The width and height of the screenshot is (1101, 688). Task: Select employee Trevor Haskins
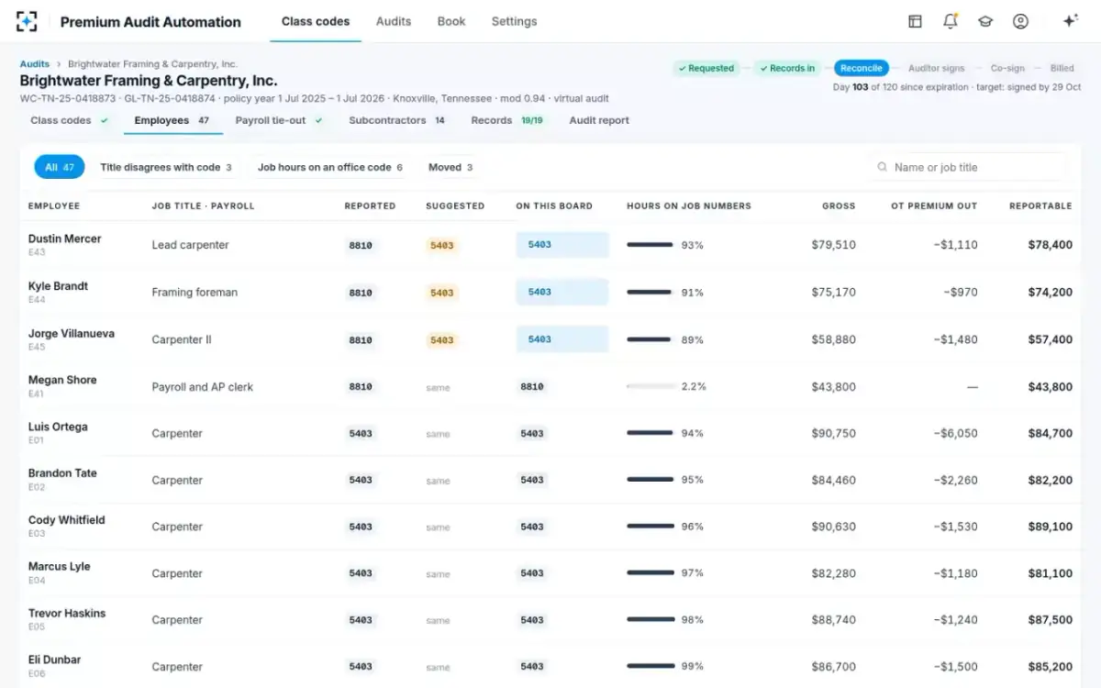[x=67, y=614]
